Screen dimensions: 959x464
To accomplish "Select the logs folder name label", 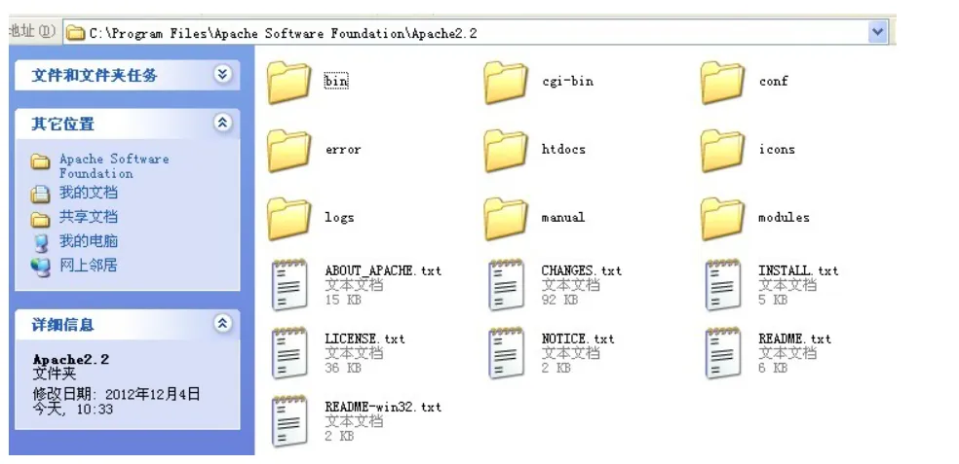I will [x=339, y=218].
